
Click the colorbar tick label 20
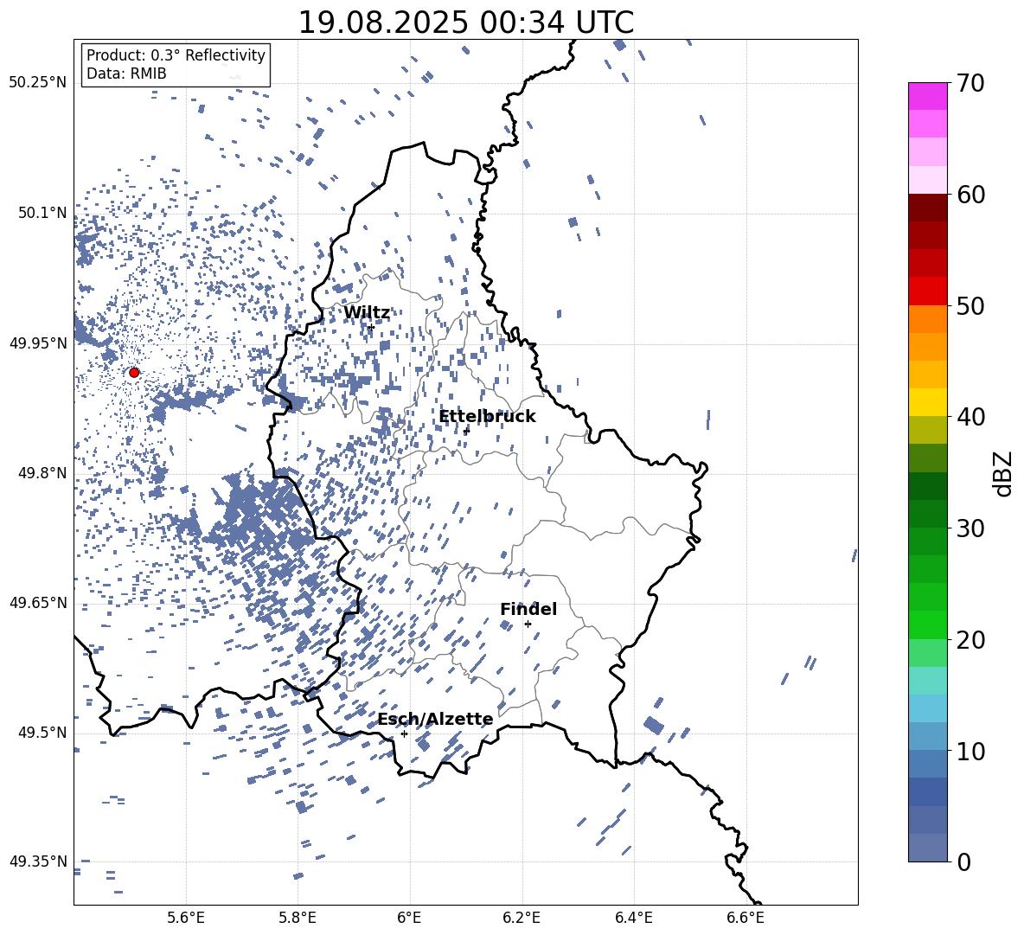click(x=971, y=641)
